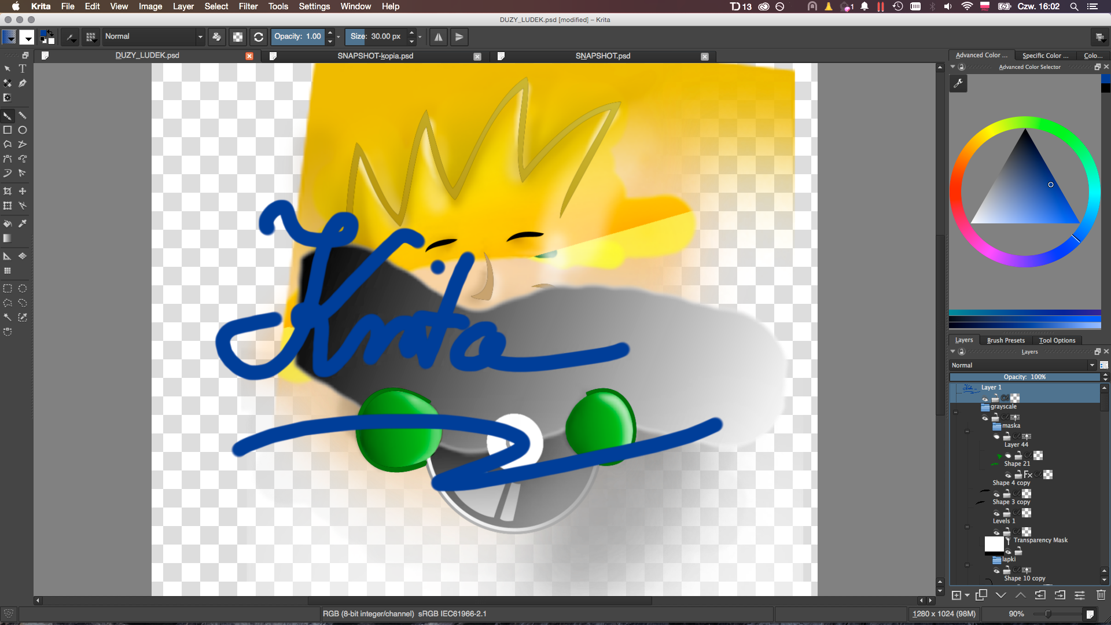This screenshot has width=1111, height=625.
Task: Click vertical mirror tool icon
Action: (459, 37)
